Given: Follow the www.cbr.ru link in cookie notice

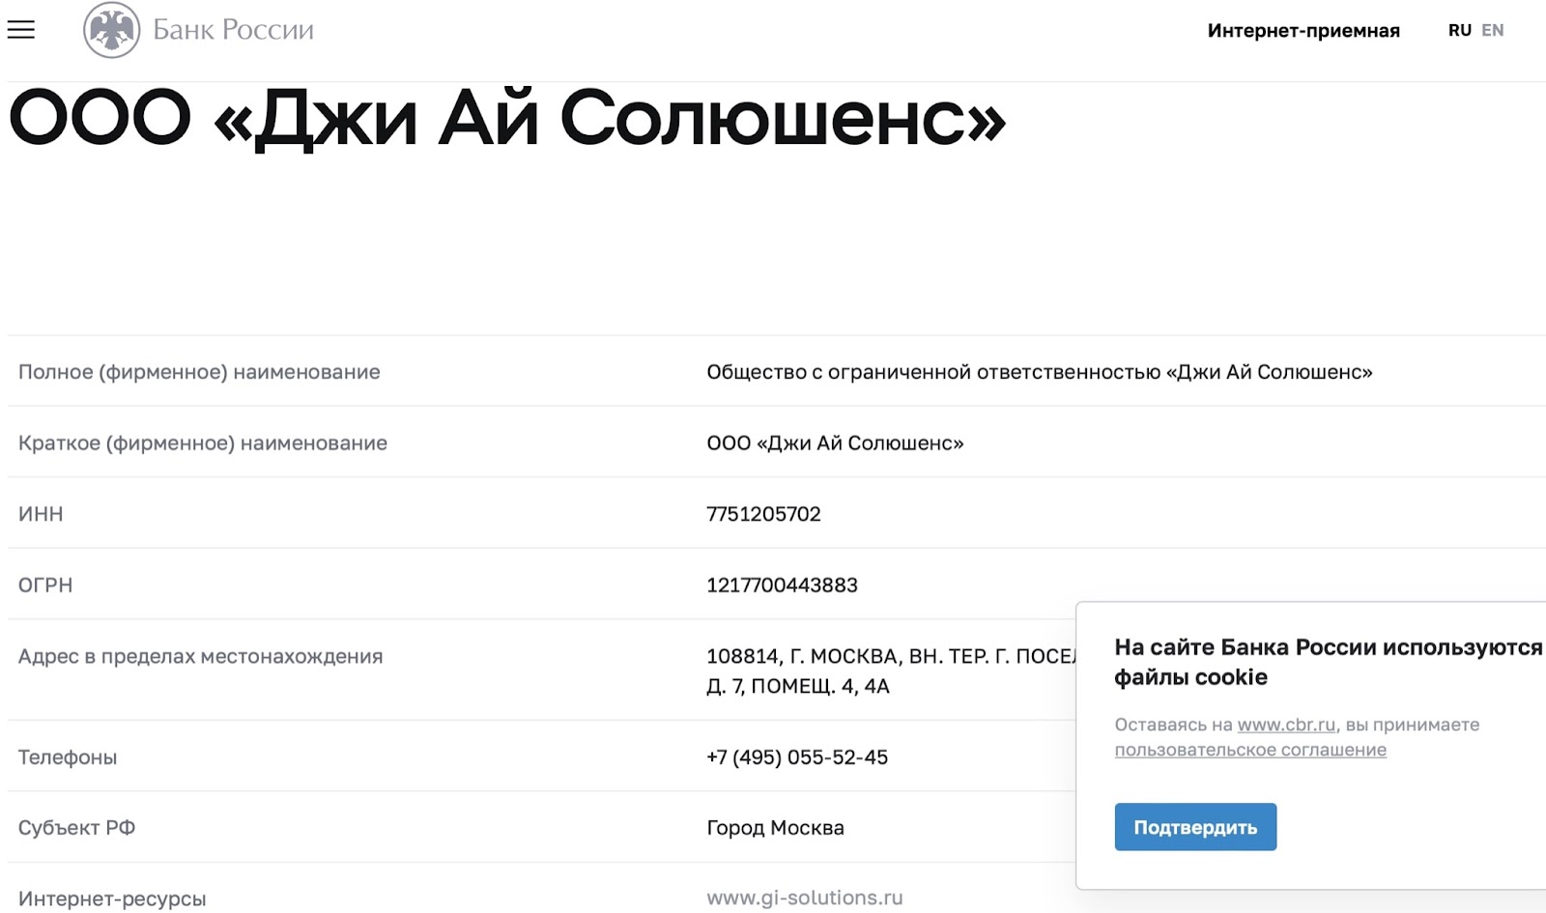Looking at the screenshot, I should 1286,725.
